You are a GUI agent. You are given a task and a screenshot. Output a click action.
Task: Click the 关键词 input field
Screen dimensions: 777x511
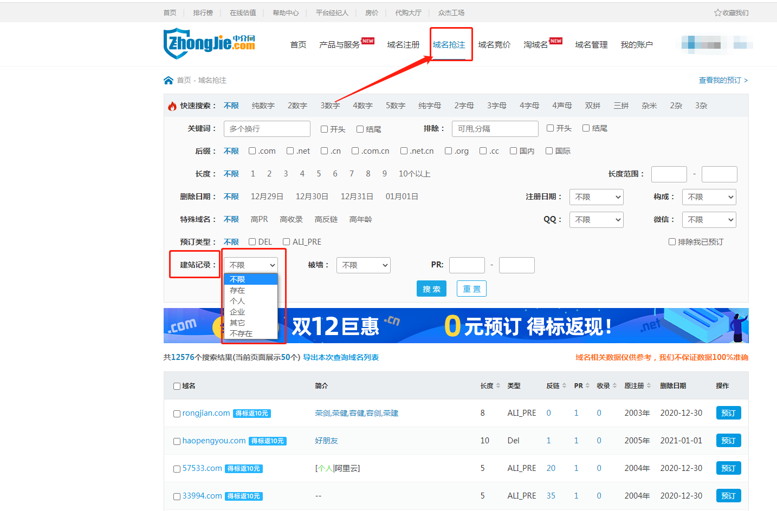coord(267,129)
